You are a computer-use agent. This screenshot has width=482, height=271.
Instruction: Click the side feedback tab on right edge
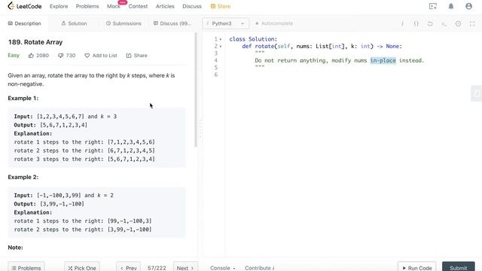point(477,93)
